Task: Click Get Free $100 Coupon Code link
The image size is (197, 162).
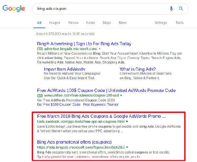Action: point(59,105)
